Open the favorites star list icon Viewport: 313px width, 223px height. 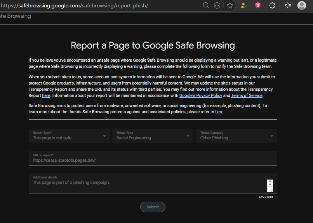(288, 5)
